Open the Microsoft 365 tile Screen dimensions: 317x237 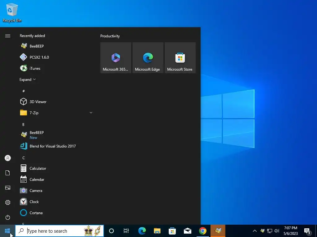(x=116, y=58)
